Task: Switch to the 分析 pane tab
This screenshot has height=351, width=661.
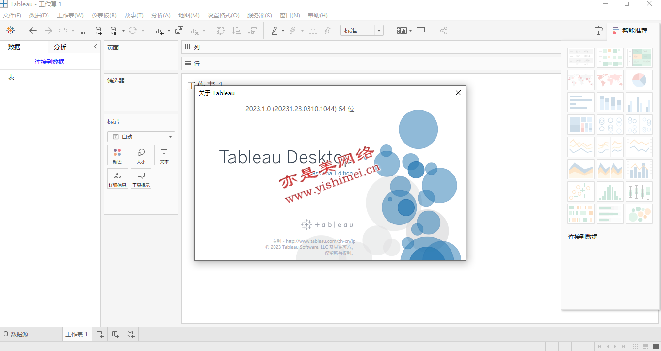Action: point(60,47)
